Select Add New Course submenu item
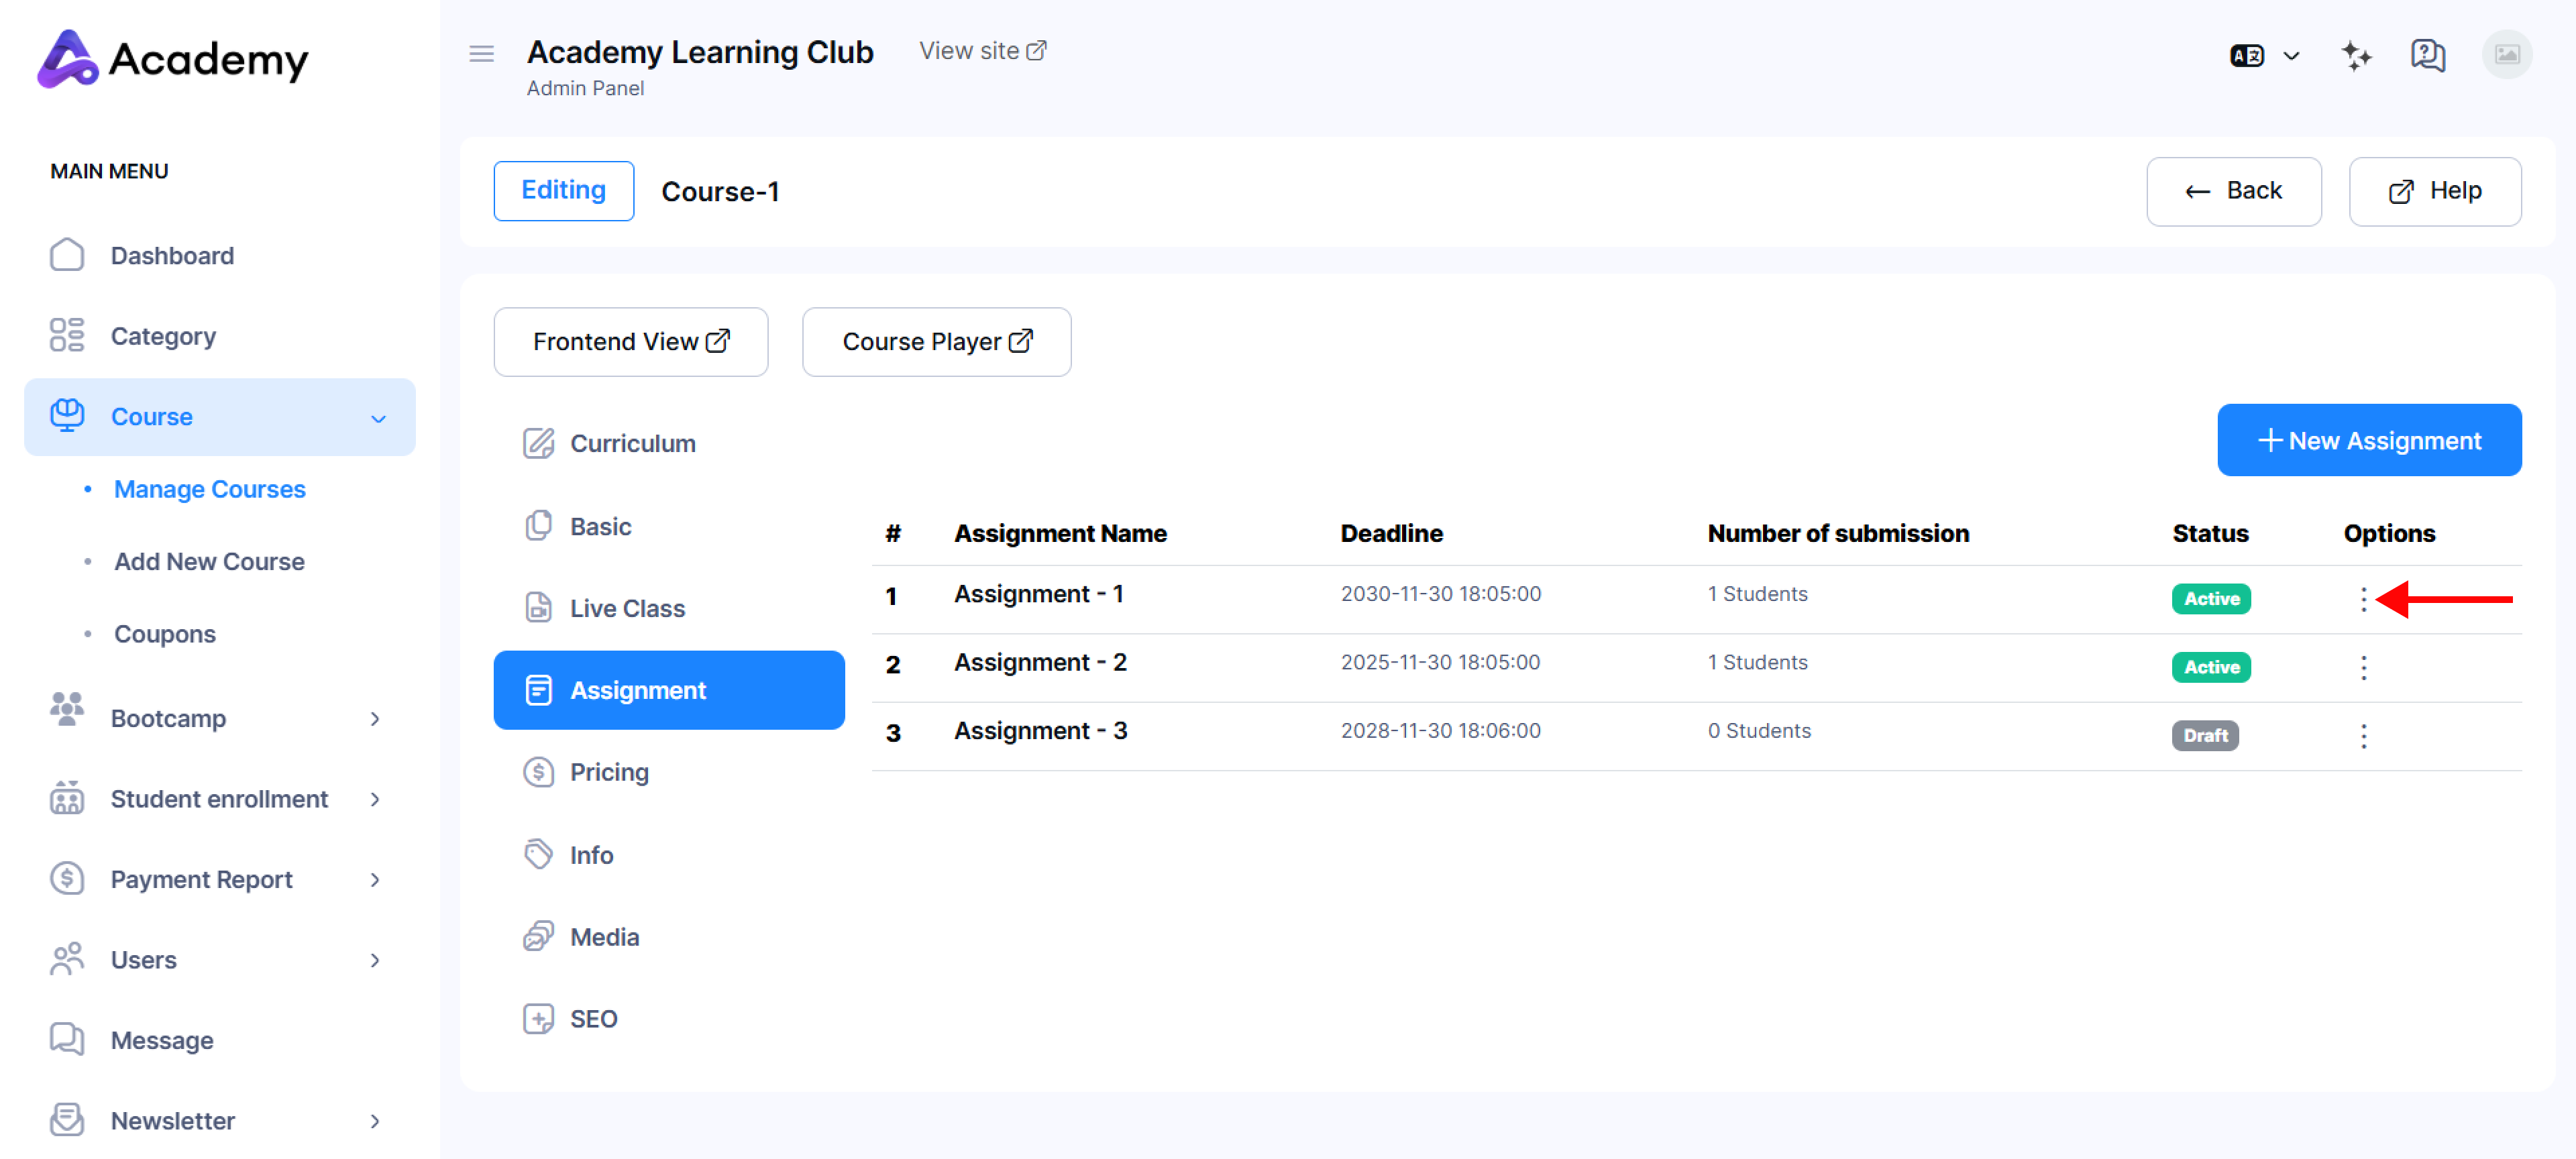 [x=208, y=561]
